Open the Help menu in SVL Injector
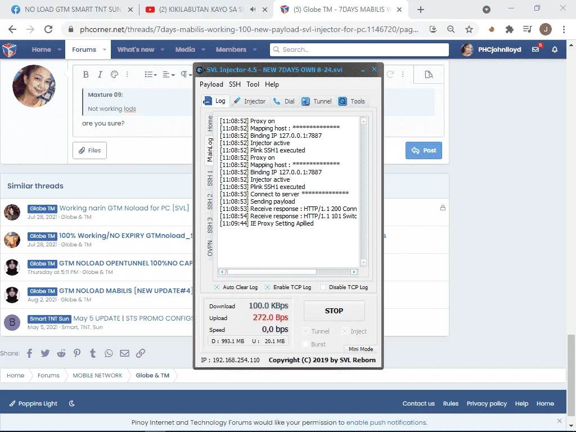Viewport: 576px width, 432px height. 272,84
